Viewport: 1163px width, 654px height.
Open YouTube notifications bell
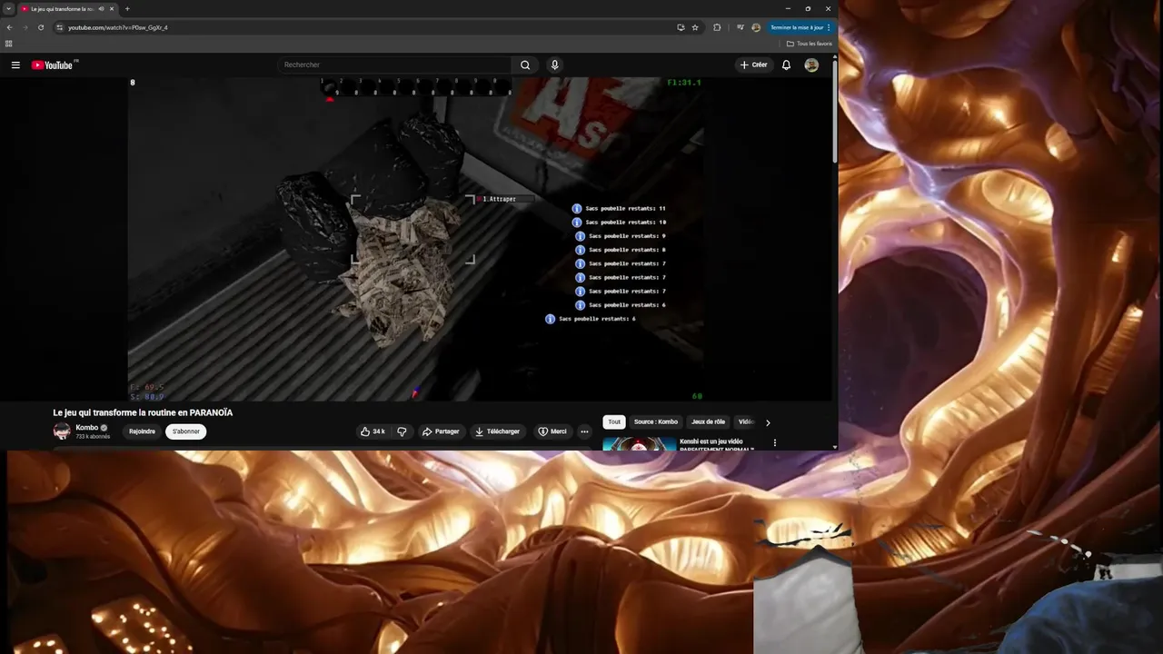click(x=786, y=64)
